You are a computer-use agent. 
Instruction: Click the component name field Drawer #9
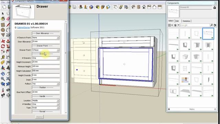coord(196,8)
